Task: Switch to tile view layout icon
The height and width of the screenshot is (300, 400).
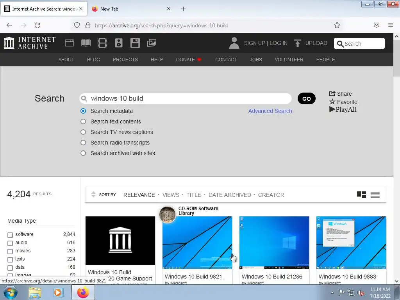Action: pyautogui.click(x=361, y=195)
